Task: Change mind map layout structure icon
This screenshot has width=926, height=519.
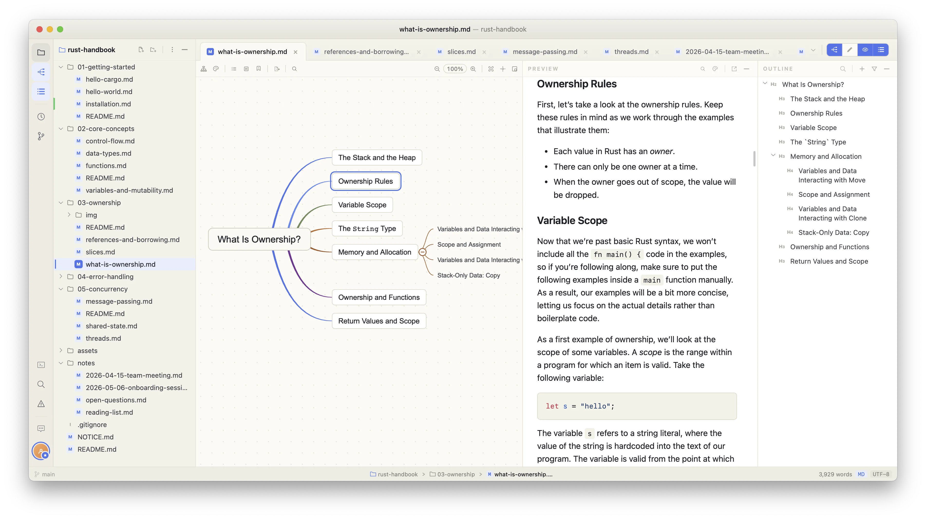Action: point(203,69)
